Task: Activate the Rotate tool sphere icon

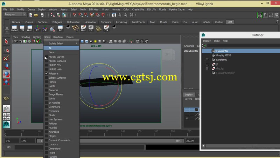Action: click(x=6, y=74)
